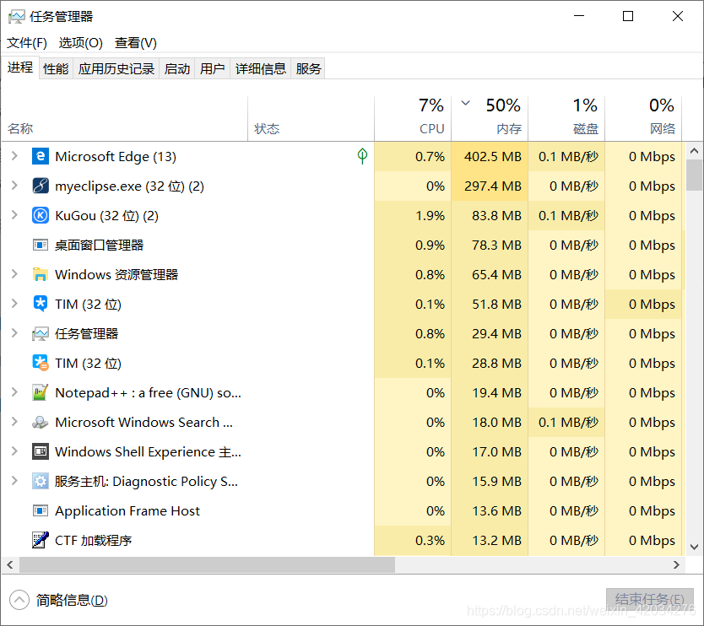Click the 桌面窗口管理器 process icon
704x626 pixels.
41,245
